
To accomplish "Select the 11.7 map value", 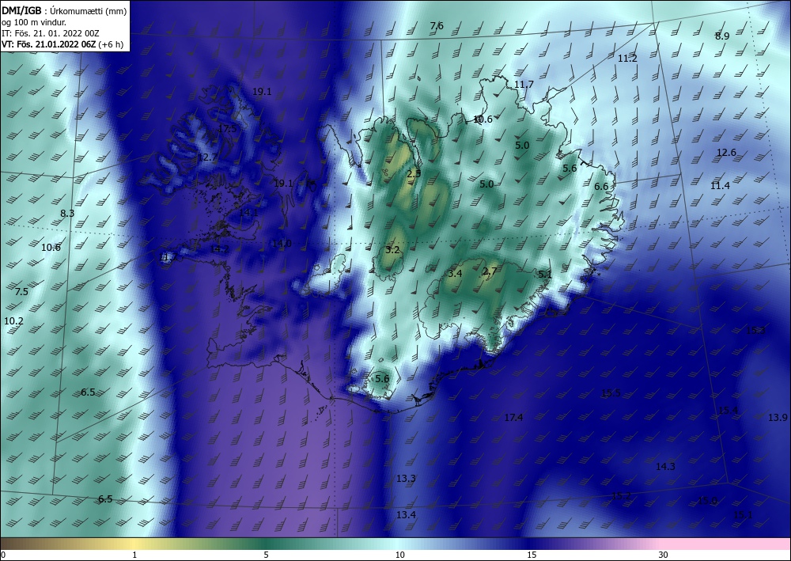I will pos(524,84).
